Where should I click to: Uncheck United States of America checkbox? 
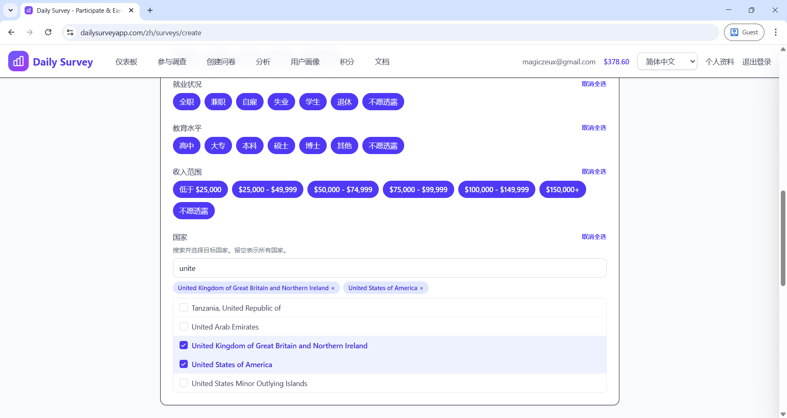184,364
